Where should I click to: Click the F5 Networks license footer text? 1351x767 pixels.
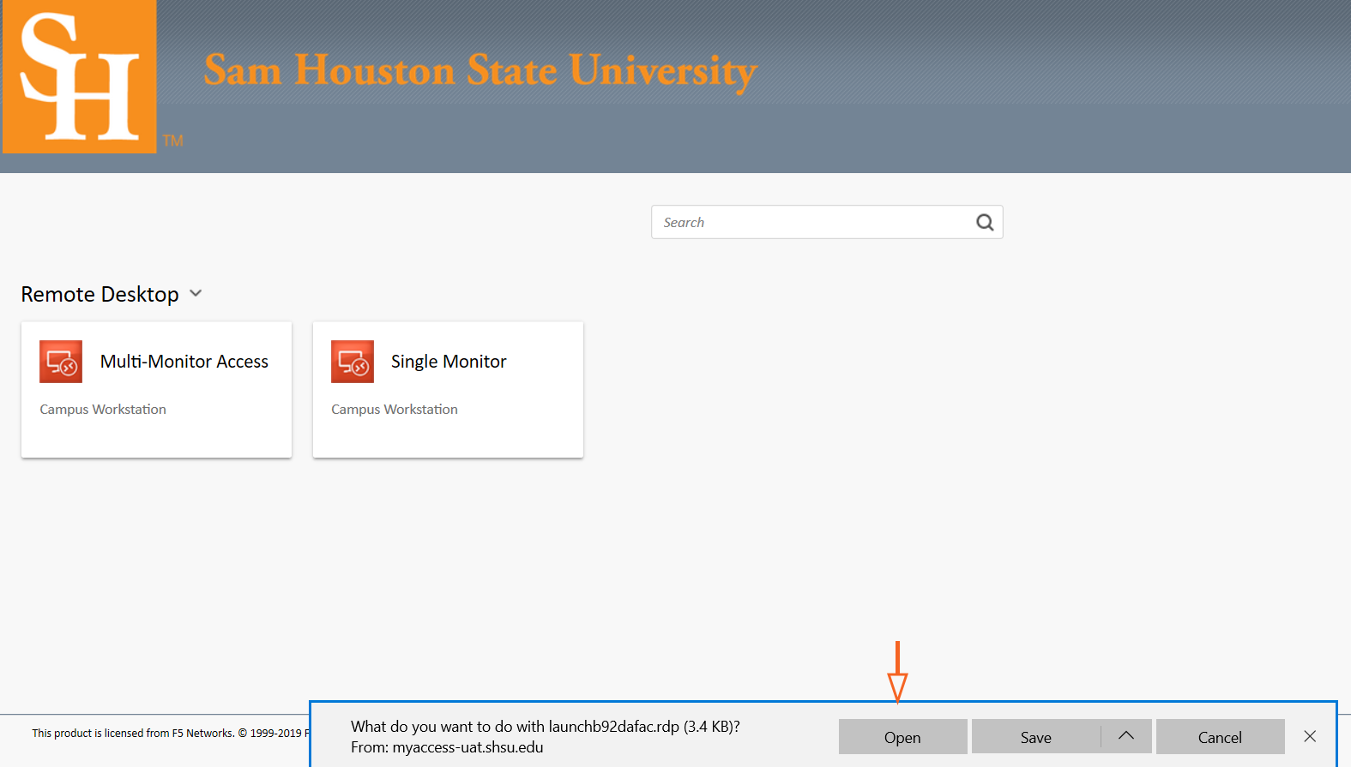(167, 734)
